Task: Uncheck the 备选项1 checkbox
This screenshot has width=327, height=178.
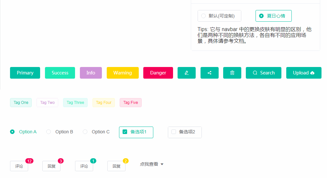Action: tap(136, 132)
